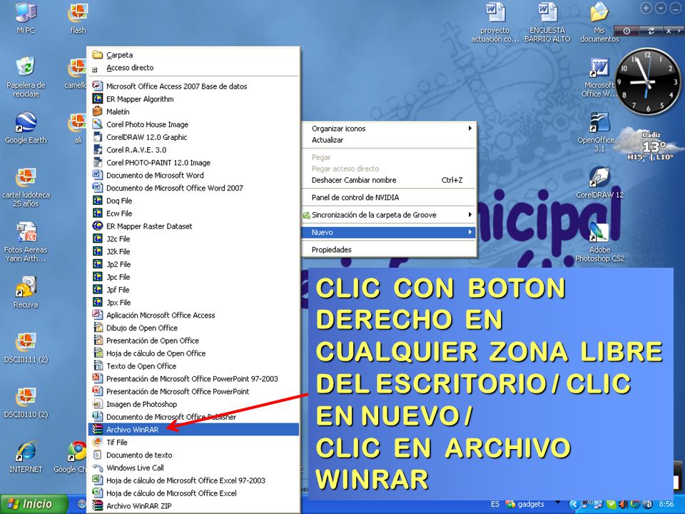Select the DSCI0111 (2) desktop file

[x=26, y=348]
